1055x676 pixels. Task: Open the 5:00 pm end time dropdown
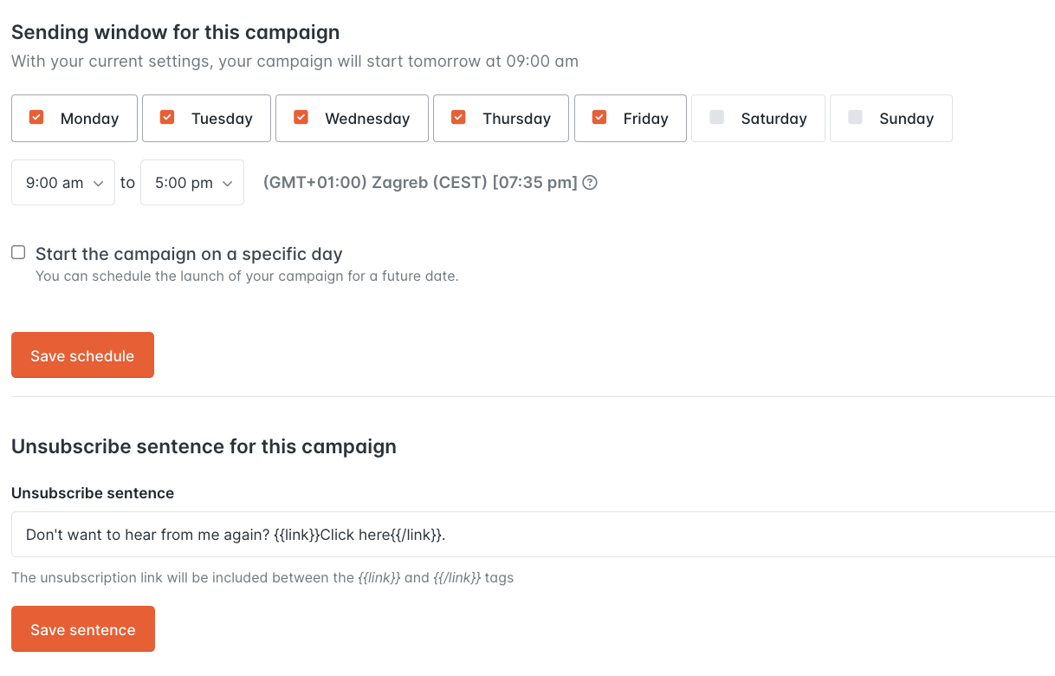191,182
